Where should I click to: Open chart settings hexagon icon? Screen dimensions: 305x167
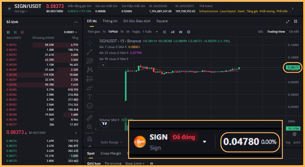click(x=294, y=134)
